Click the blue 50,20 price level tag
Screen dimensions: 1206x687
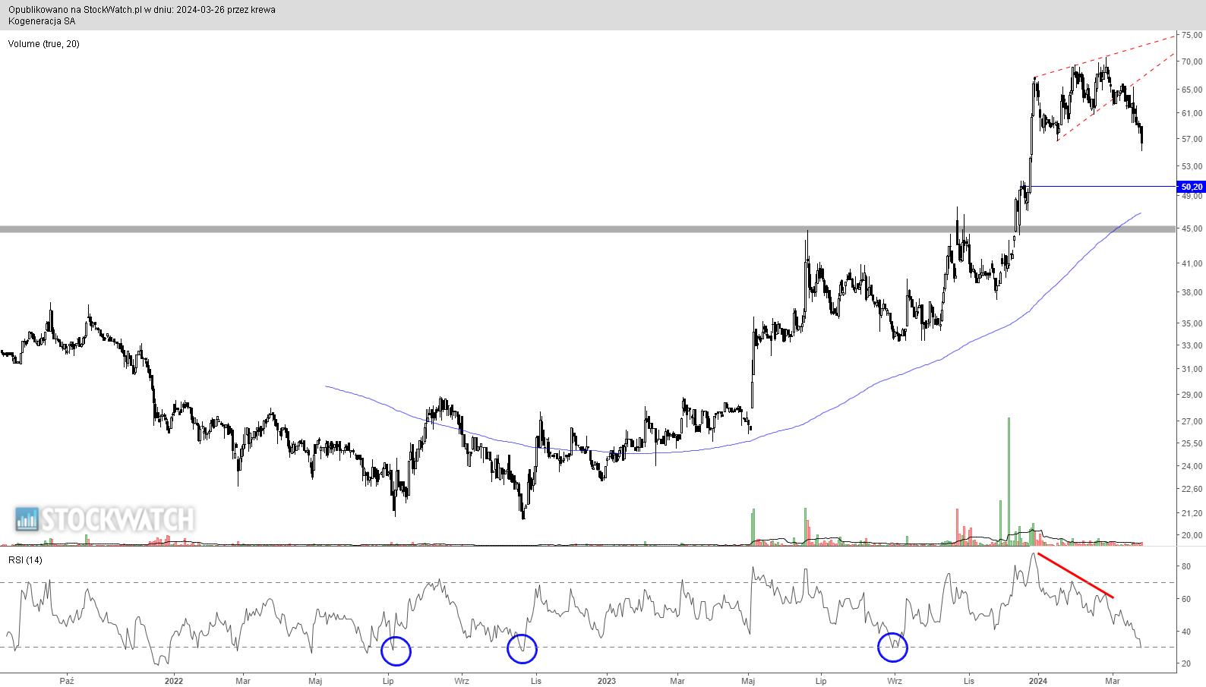(1191, 187)
